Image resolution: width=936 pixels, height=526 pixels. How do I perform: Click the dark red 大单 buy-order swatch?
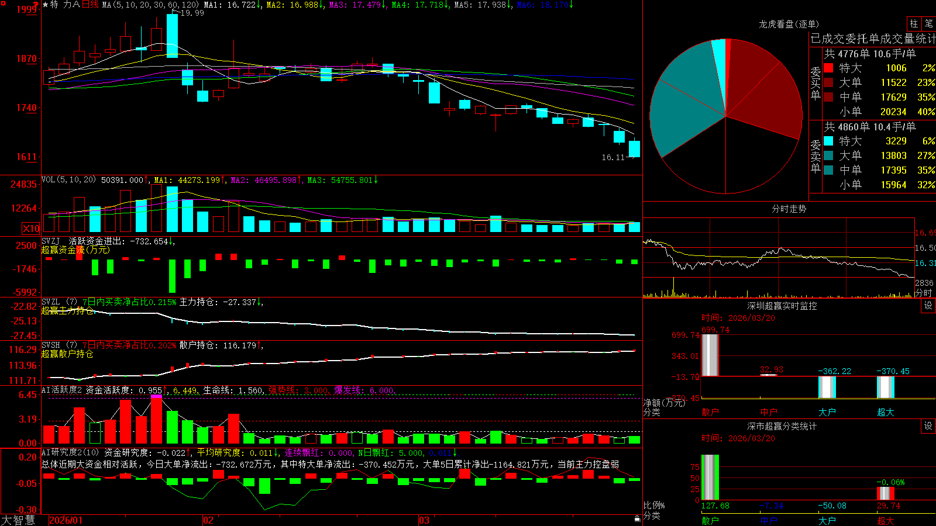tap(828, 82)
